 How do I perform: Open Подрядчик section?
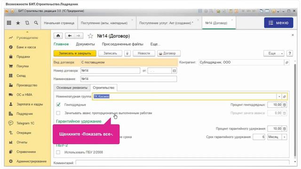(x=24, y=114)
